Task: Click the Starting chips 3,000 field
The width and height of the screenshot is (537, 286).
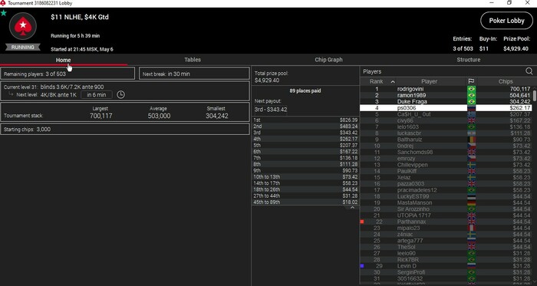Action: coord(125,130)
